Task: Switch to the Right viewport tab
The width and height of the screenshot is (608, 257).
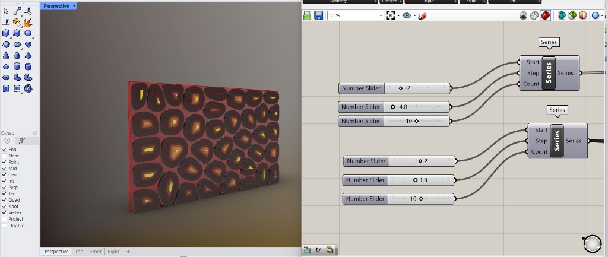Action: (113, 252)
